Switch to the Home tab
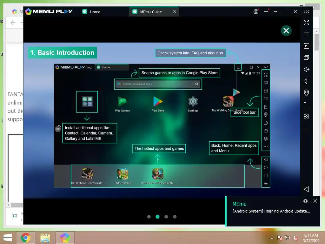The width and height of the screenshot is (325, 244). point(91,12)
